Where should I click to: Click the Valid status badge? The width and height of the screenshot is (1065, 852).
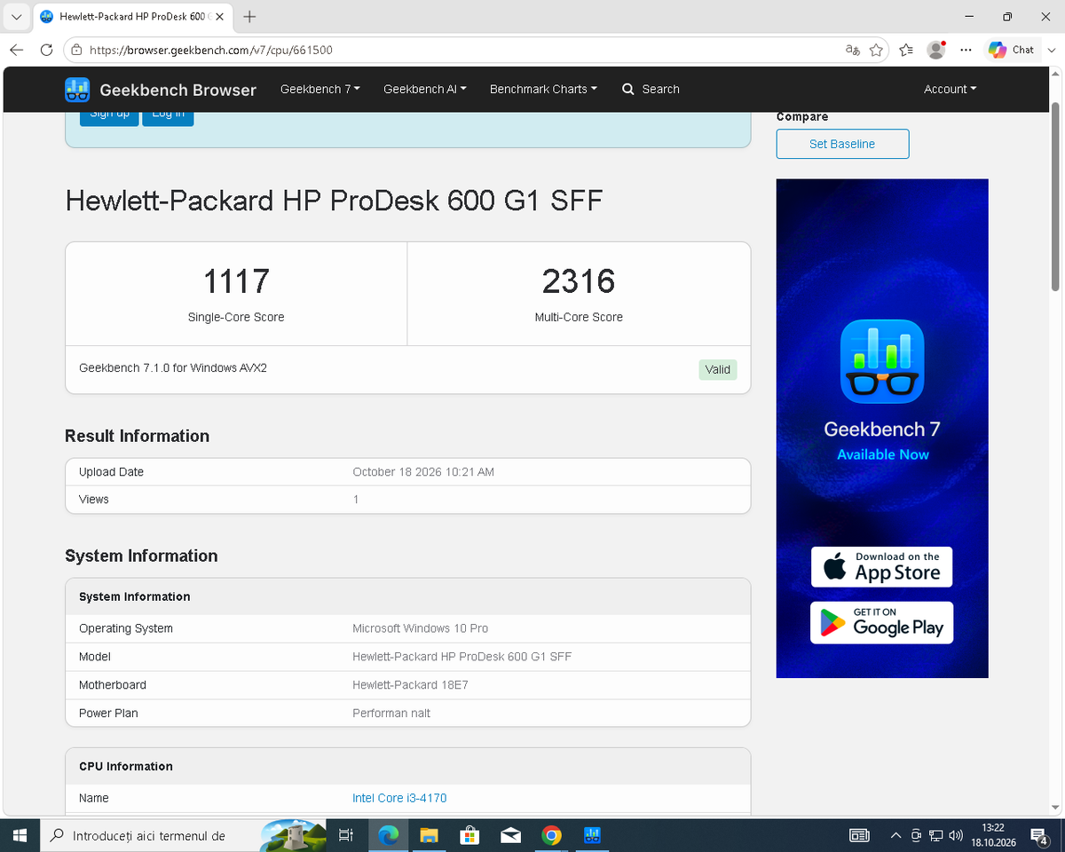[718, 370]
